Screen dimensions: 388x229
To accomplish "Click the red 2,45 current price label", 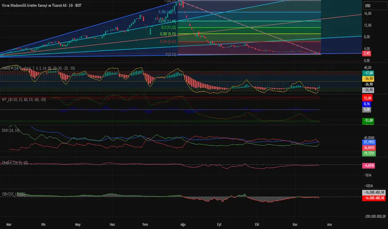I will 368,53.
